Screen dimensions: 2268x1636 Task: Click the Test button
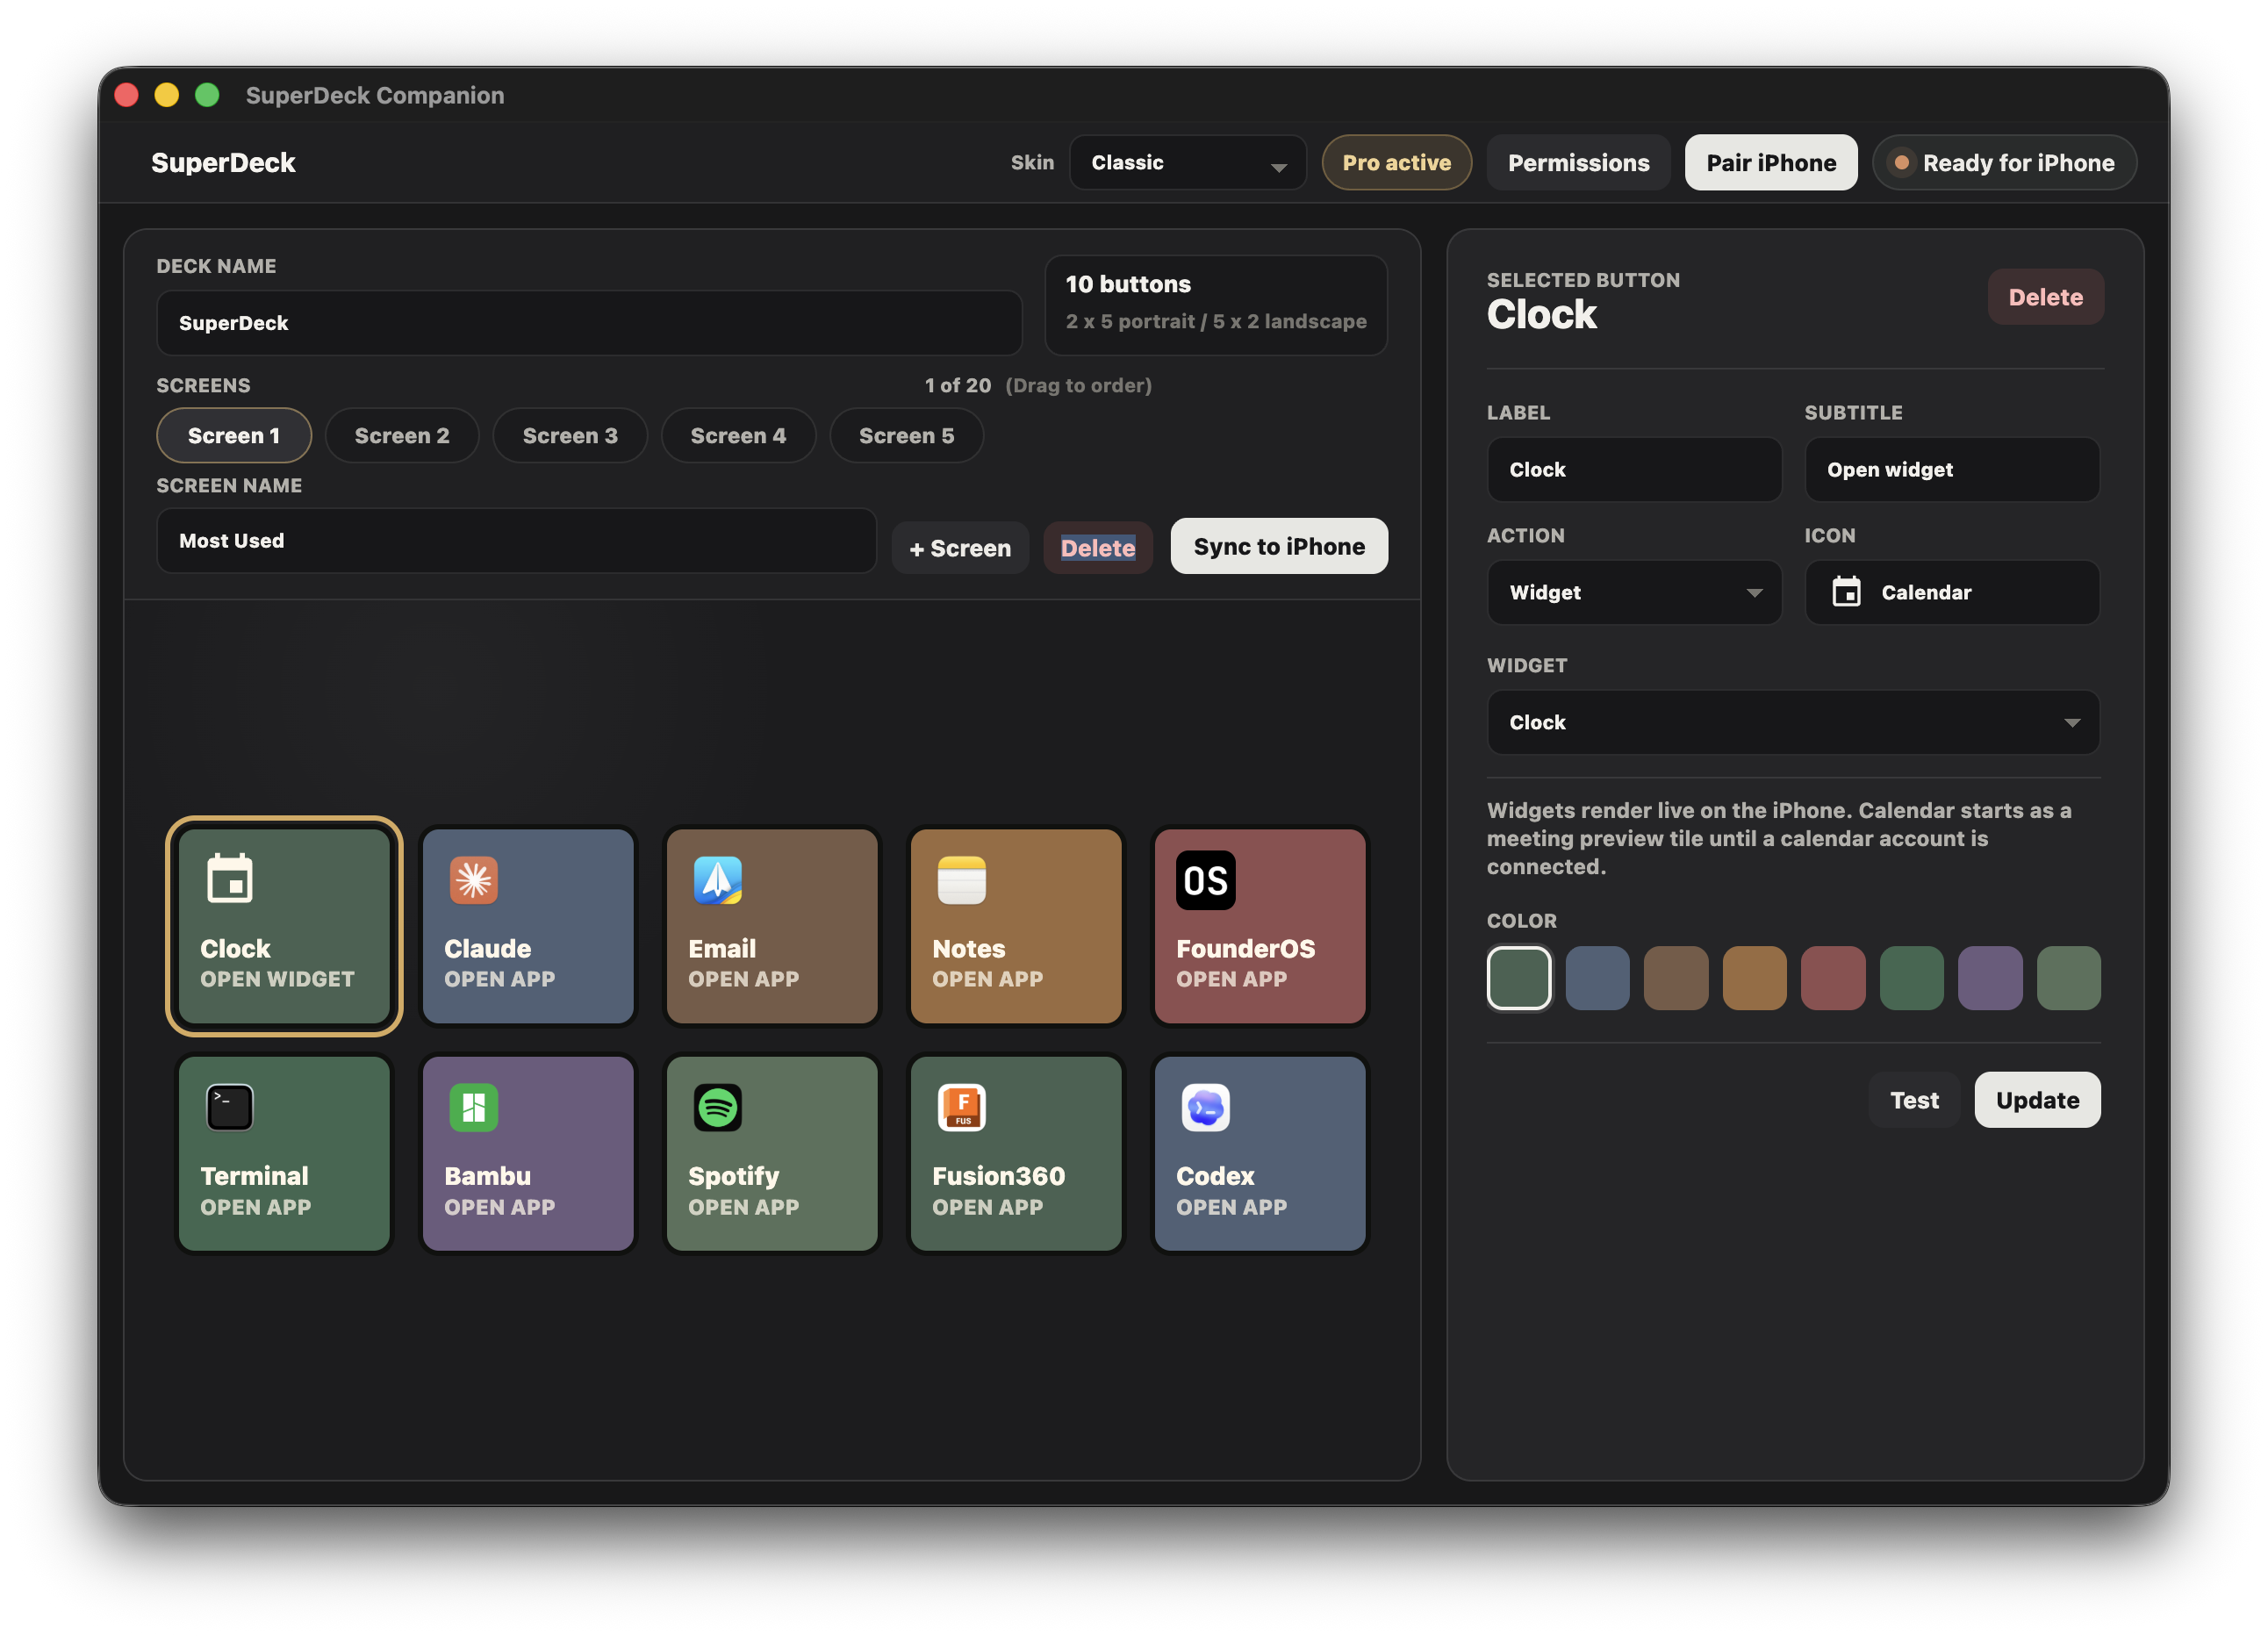pyautogui.click(x=1914, y=1100)
